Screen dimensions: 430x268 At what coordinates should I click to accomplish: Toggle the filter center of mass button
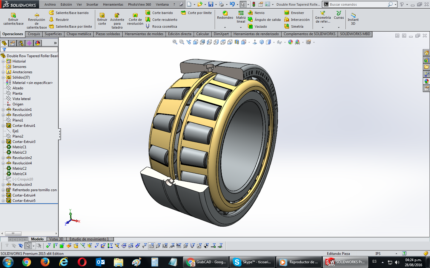(206, 246)
